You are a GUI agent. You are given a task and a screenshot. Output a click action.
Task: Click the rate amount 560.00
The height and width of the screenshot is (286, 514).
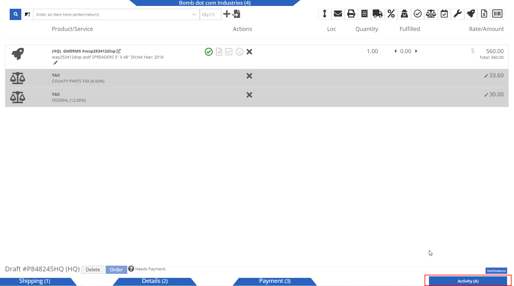click(x=495, y=51)
